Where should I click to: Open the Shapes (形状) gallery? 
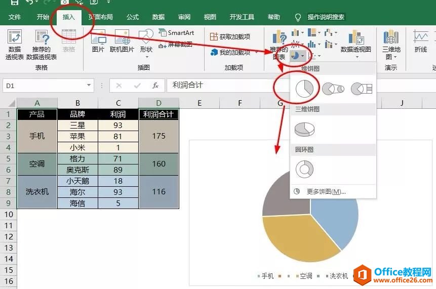[146, 43]
